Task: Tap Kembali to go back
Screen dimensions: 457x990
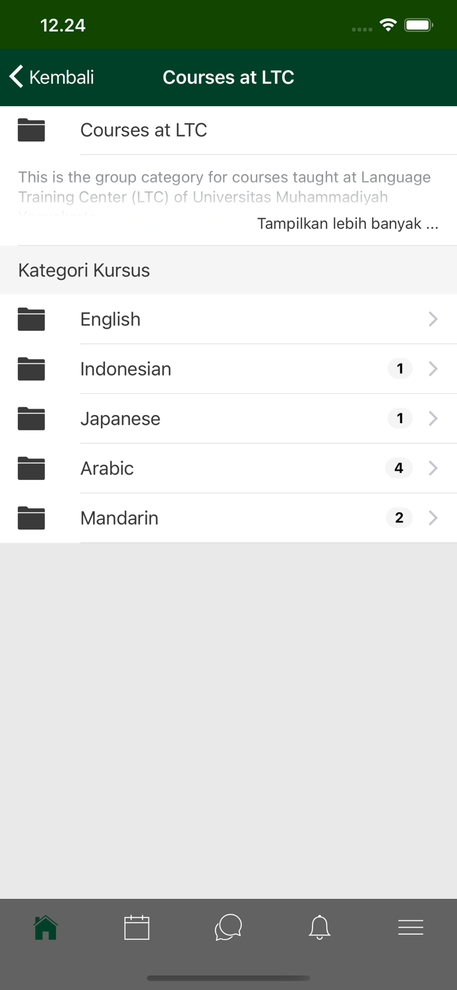Action: 51,77
